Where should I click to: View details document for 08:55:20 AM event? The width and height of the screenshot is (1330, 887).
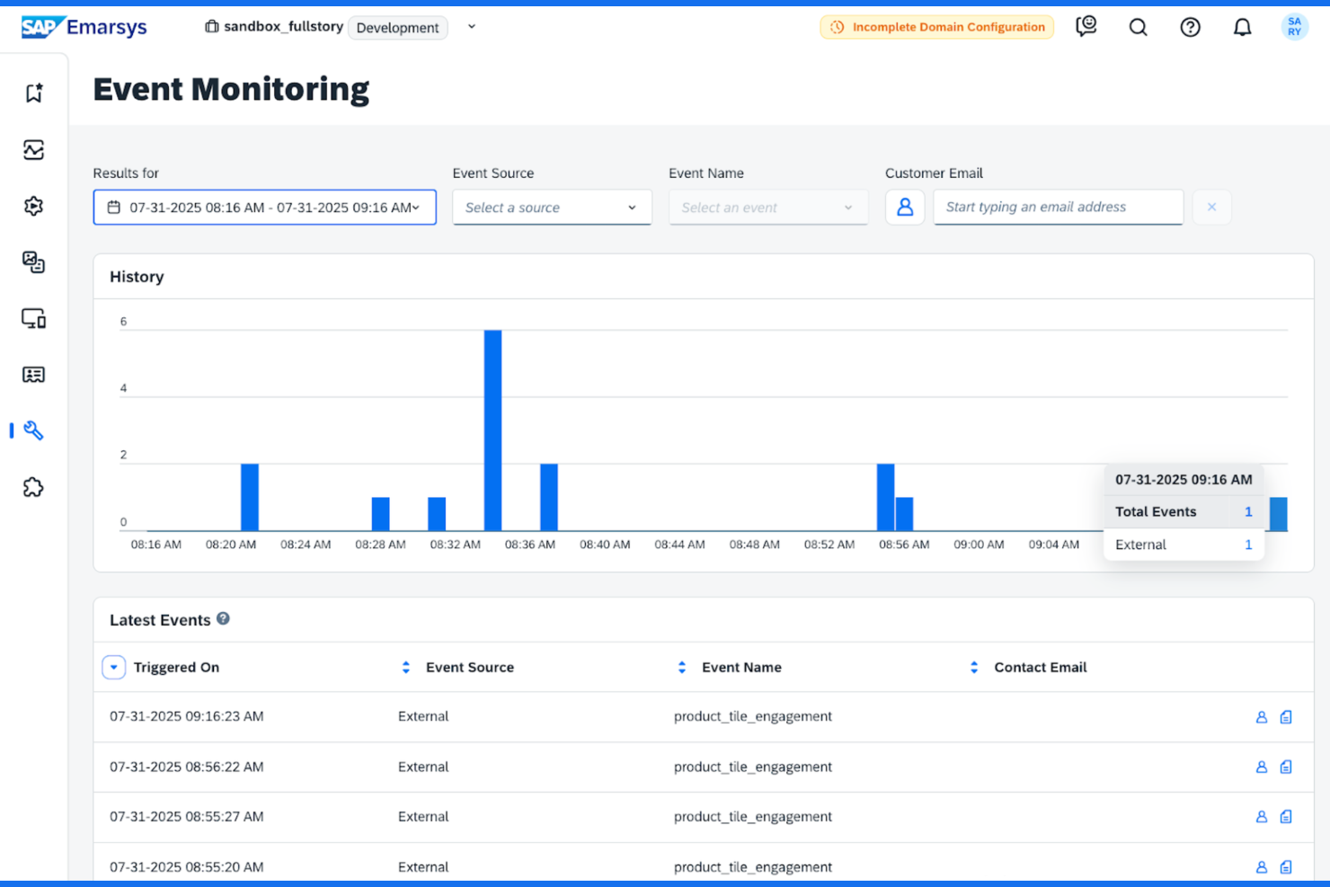pos(1286,867)
